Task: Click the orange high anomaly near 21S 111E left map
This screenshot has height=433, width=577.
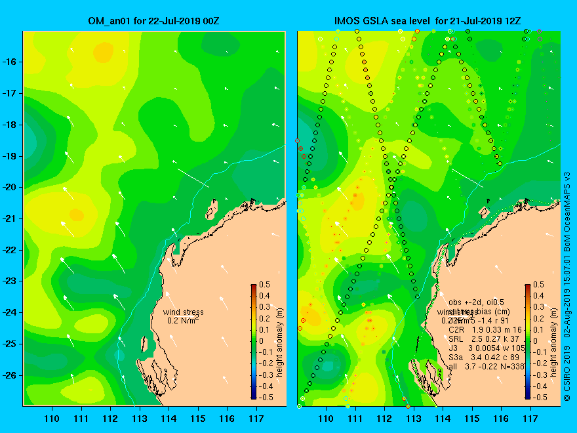Action: (77, 215)
